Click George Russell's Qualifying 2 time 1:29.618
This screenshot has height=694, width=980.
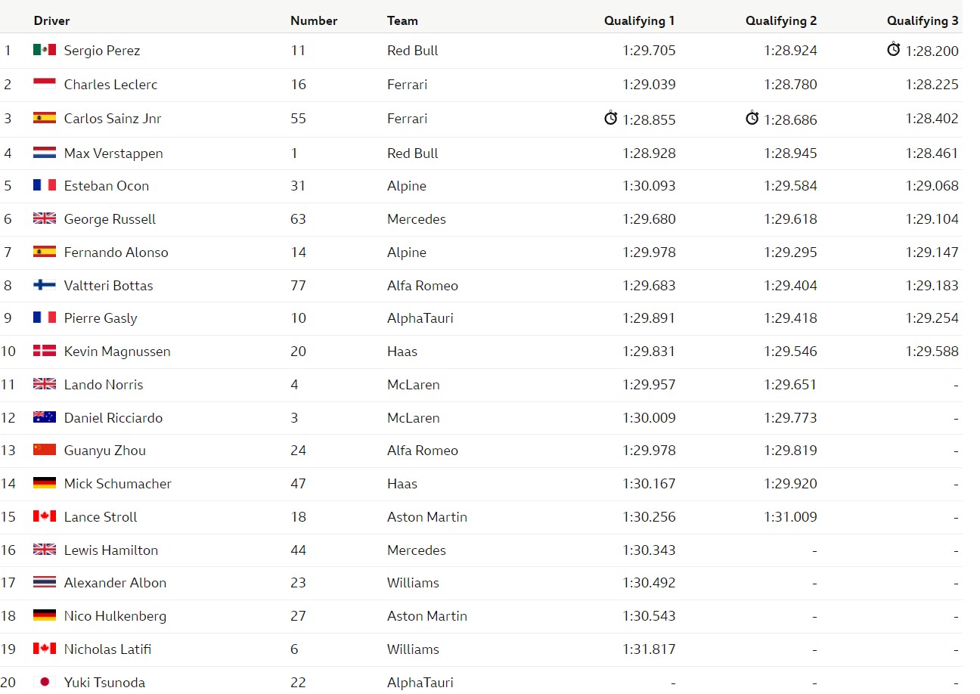click(790, 219)
